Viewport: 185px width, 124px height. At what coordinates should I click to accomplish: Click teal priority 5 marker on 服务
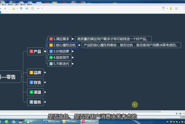(31, 102)
